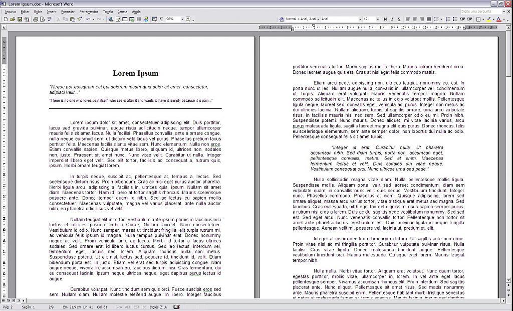Expand the borders dropdown arrow

point(483,20)
